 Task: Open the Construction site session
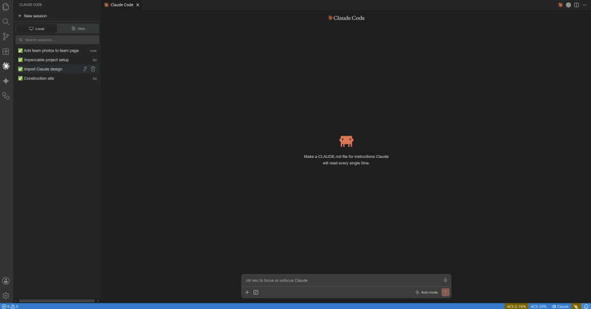point(57,79)
